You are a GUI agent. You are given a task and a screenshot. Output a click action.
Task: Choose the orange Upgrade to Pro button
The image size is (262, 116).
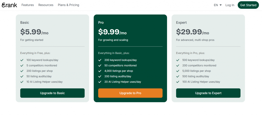pyautogui.click(x=130, y=93)
